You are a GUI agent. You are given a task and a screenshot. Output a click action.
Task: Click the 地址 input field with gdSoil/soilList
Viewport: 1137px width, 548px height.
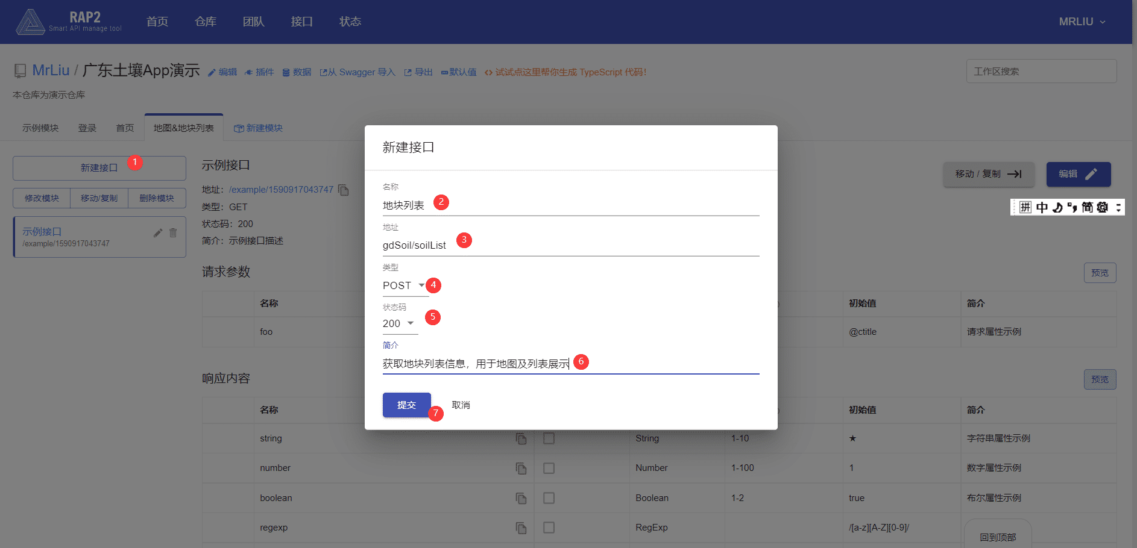click(x=570, y=245)
